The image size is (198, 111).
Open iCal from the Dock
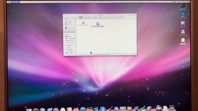[76, 109]
